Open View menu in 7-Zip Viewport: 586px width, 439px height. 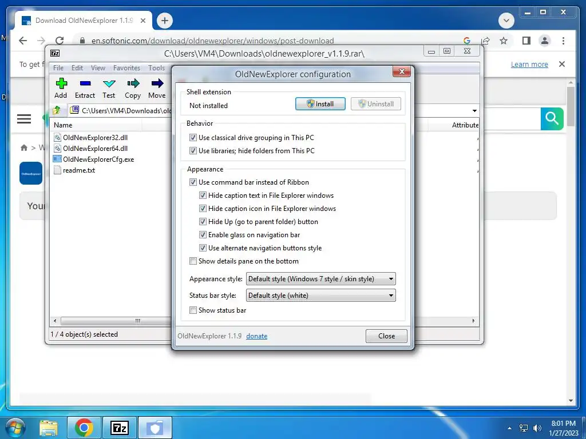[x=98, y=68]
